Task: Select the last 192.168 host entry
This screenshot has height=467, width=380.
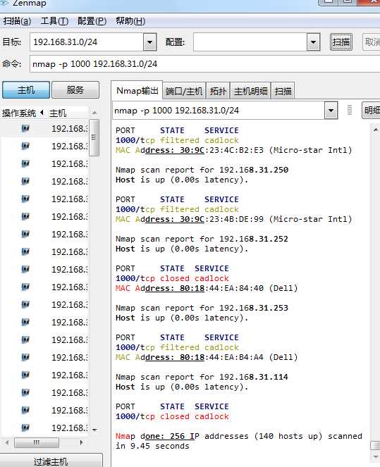Action: click(x=69, y=428)
